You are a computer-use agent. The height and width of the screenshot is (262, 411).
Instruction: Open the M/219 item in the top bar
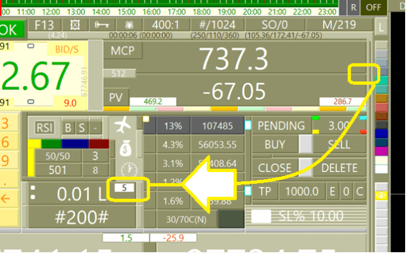coord(339,25)
